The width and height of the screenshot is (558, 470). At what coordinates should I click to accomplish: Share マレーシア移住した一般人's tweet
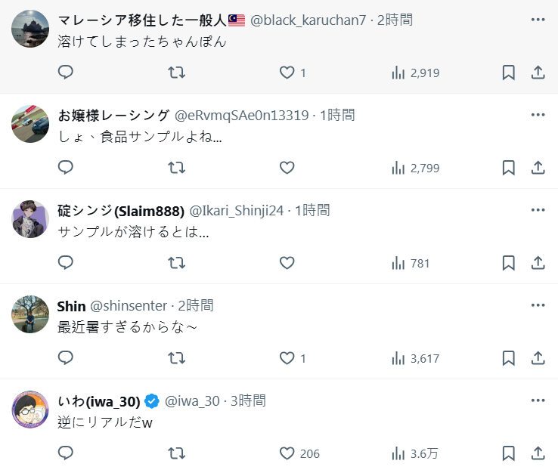pyautogui.click(x=538, y=73)
